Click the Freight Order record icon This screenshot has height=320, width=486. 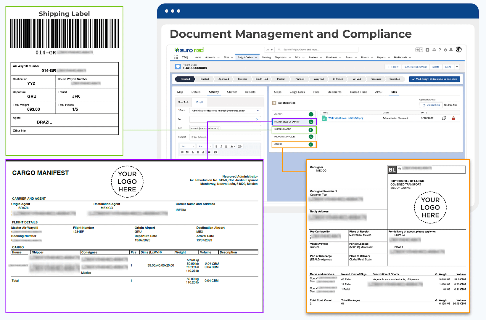(178, 67)
